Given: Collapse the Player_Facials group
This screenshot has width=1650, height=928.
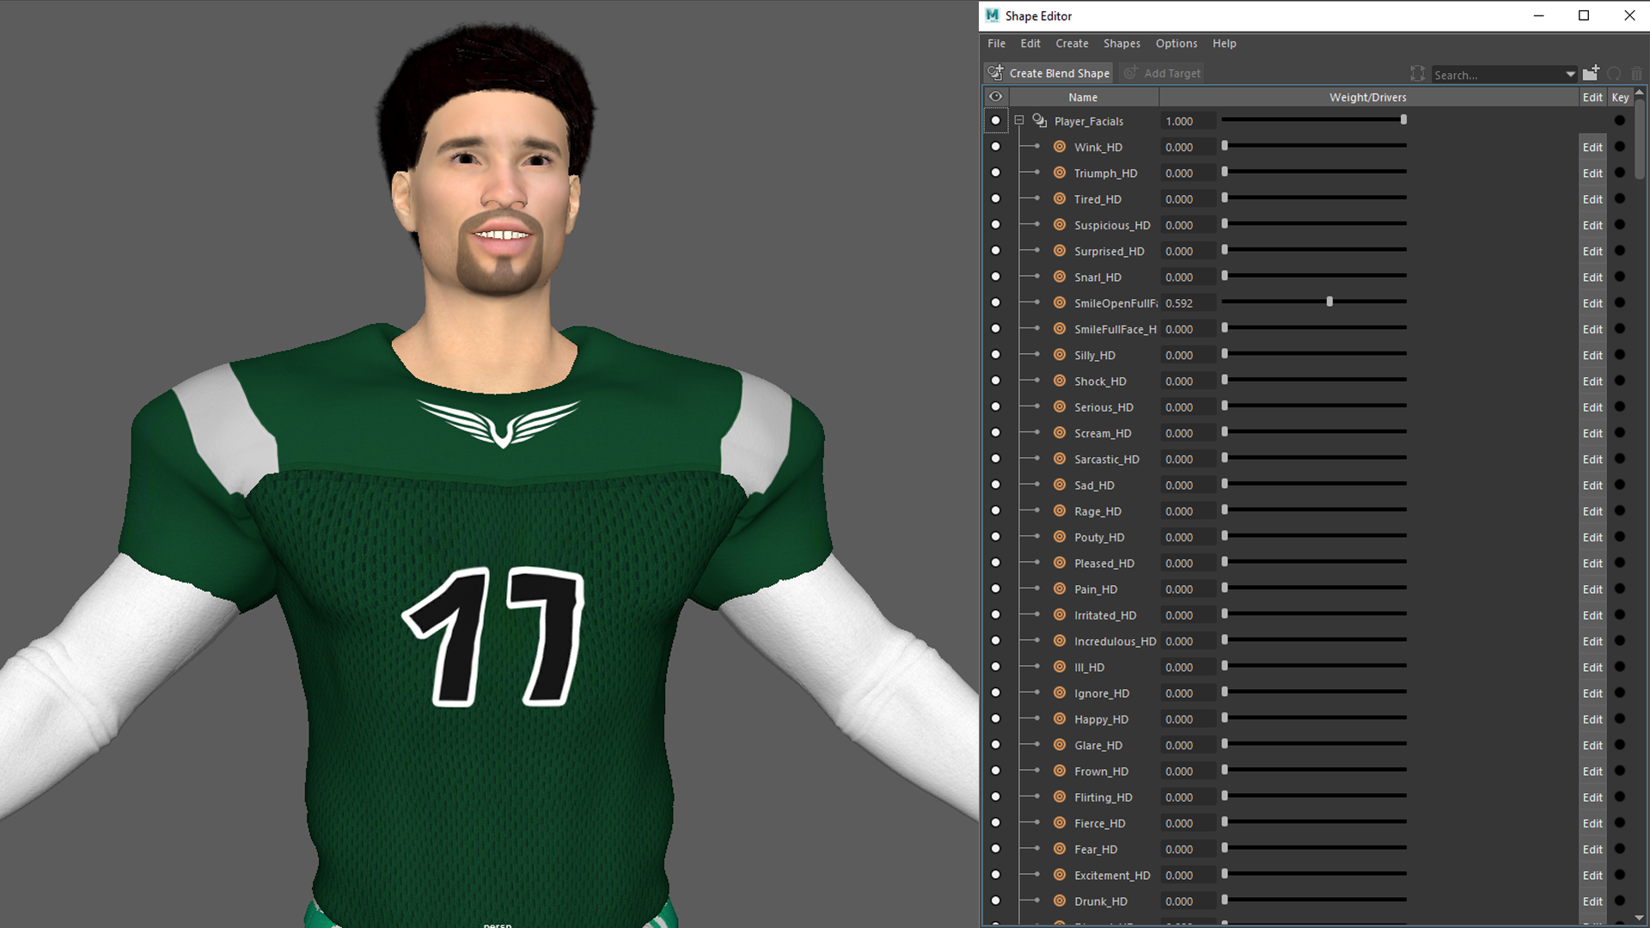Looking at the screenshot, I should pos(1019,121).
